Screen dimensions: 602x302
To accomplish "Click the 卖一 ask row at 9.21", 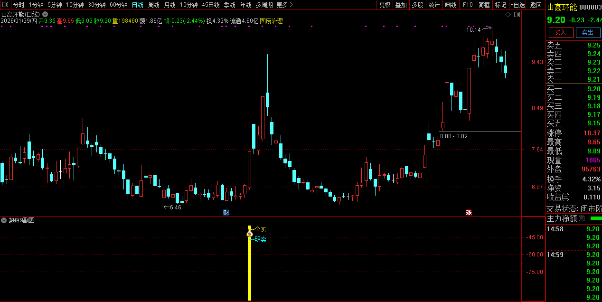I will 574,79.
